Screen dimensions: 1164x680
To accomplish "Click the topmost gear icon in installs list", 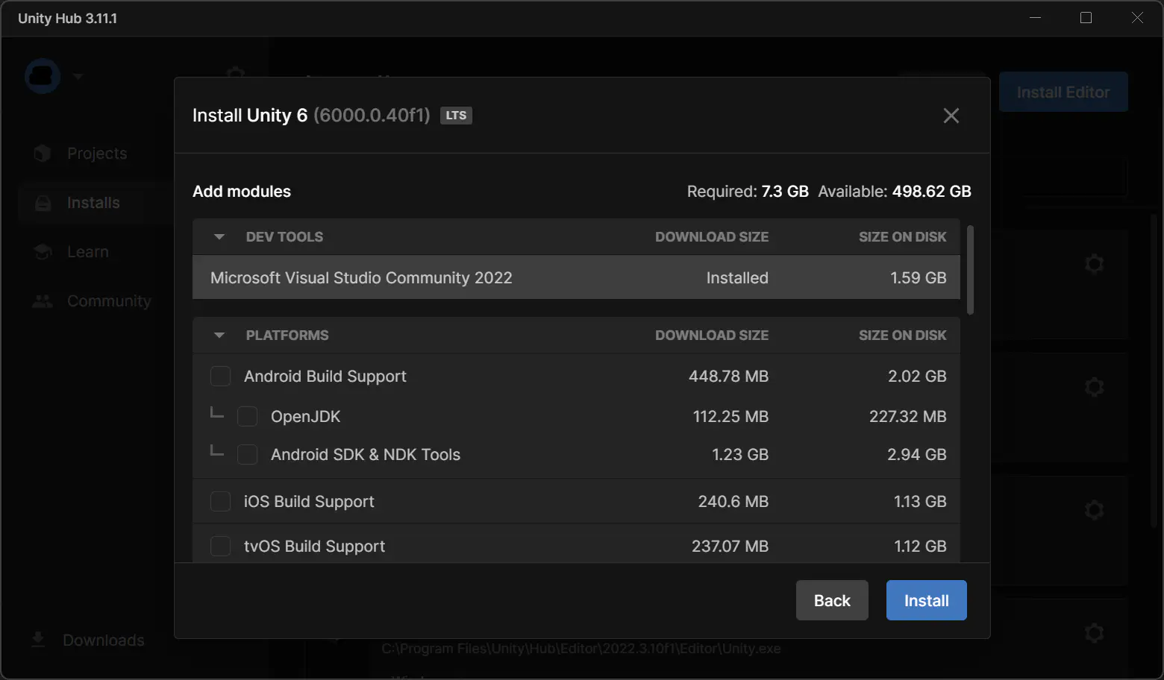I will (x=1094, y=264).
